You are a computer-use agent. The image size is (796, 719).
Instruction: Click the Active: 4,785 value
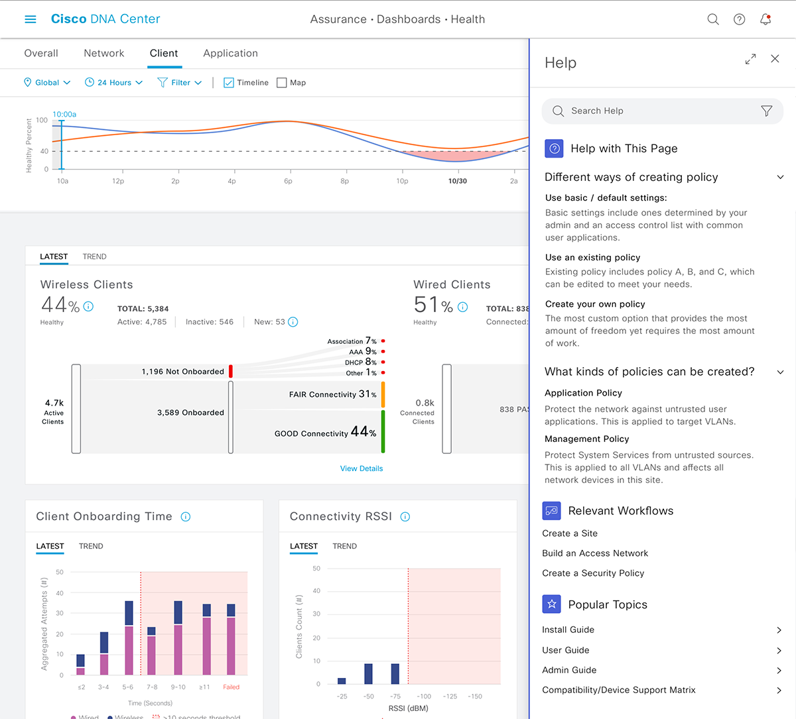[142, 322]
